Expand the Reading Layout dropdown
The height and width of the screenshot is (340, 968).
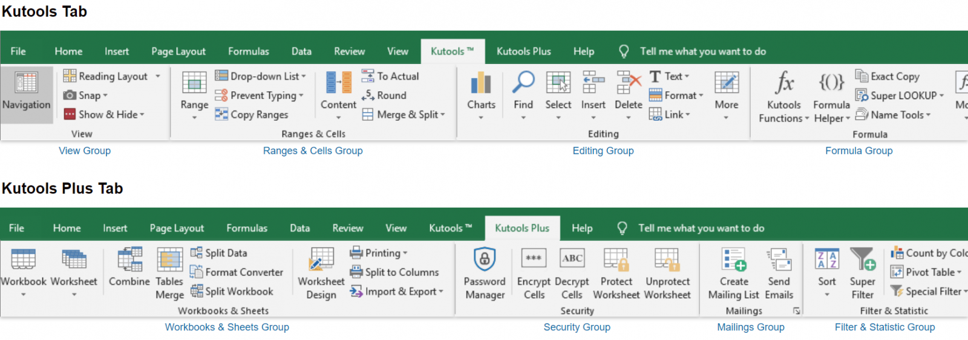158,76
